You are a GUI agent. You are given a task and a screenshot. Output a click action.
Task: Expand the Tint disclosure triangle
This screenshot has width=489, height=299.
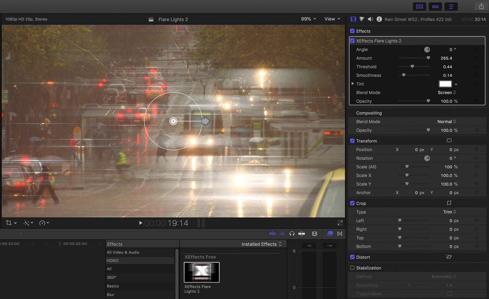pyautogui.click(x=353, y=84)
